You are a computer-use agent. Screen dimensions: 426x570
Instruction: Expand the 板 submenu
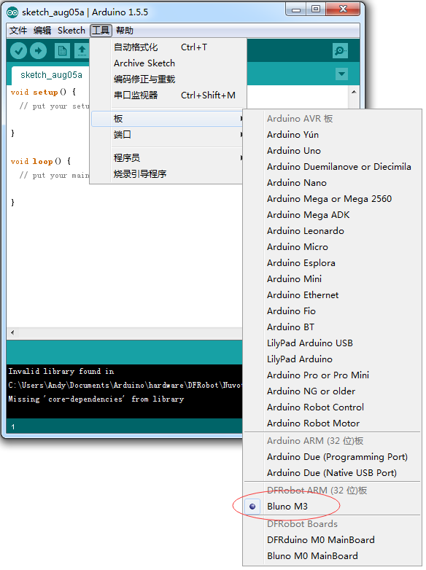pyautogui.click(x=168, y=119)
